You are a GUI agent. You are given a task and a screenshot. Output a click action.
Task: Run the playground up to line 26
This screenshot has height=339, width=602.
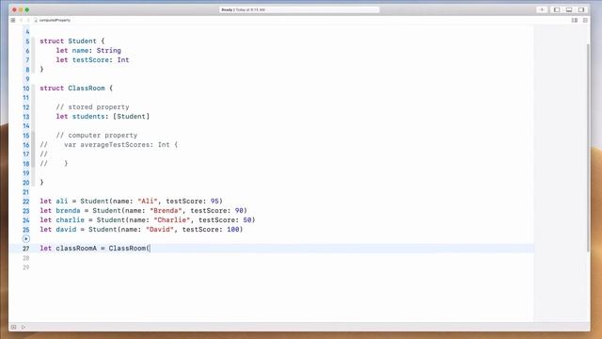pyautogui.click(x=26, y=238)
